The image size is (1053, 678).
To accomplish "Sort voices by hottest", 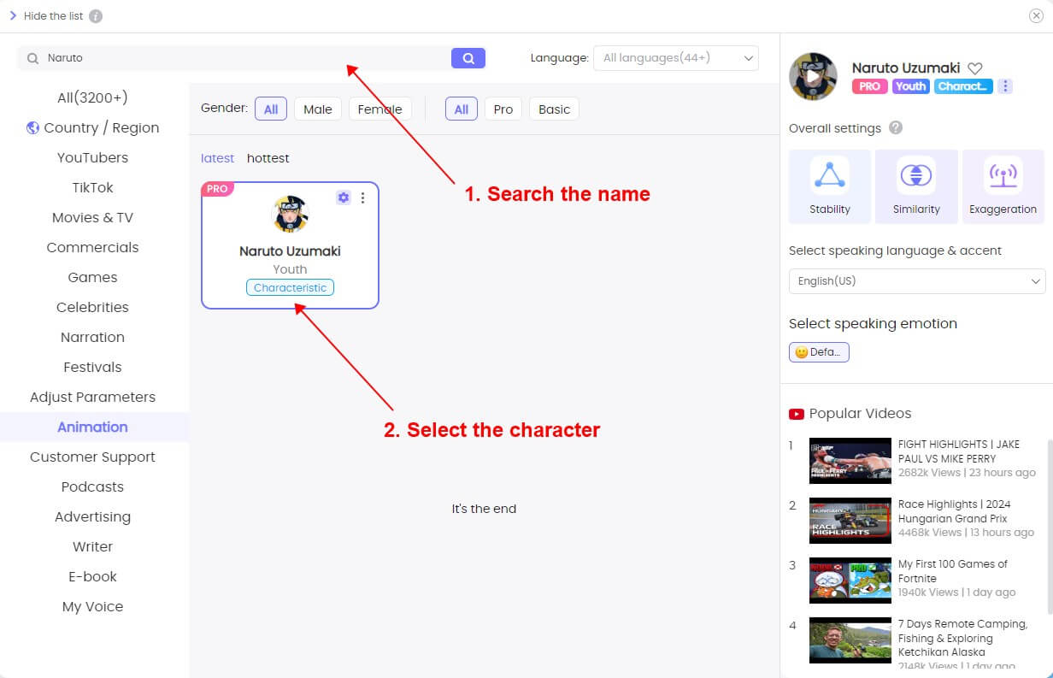I will [x=268, y=158].
